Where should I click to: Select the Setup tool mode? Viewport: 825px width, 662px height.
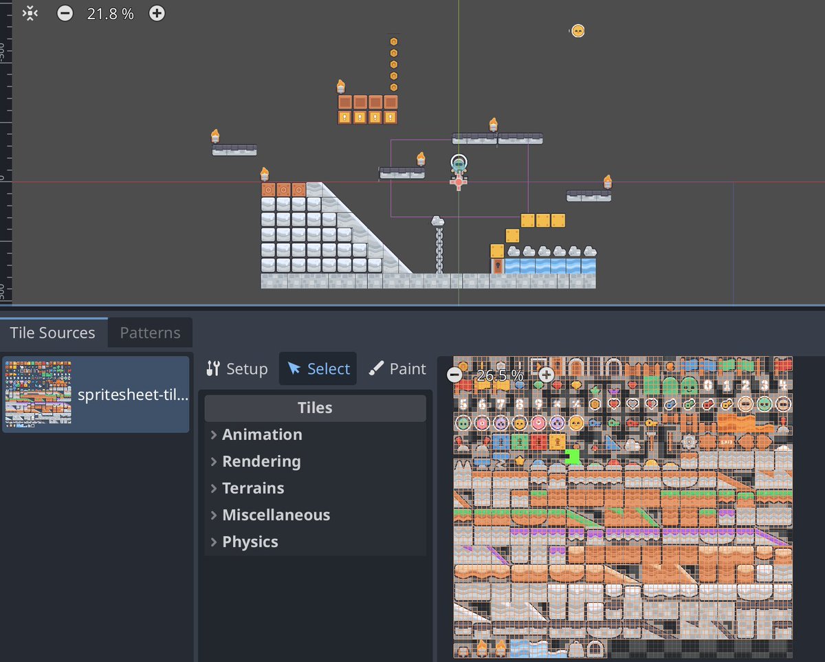click(x=236, y=368)
